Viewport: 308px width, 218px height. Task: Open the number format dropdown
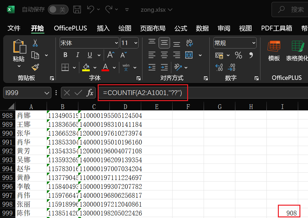pyautogui.click(x=253, y=43)
